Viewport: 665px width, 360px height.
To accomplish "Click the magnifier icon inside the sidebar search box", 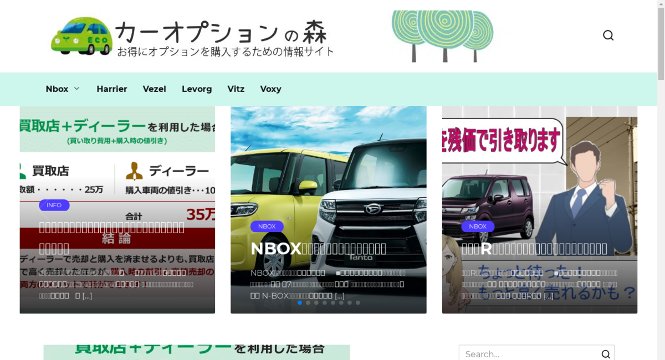I will [x=606, y=353].
